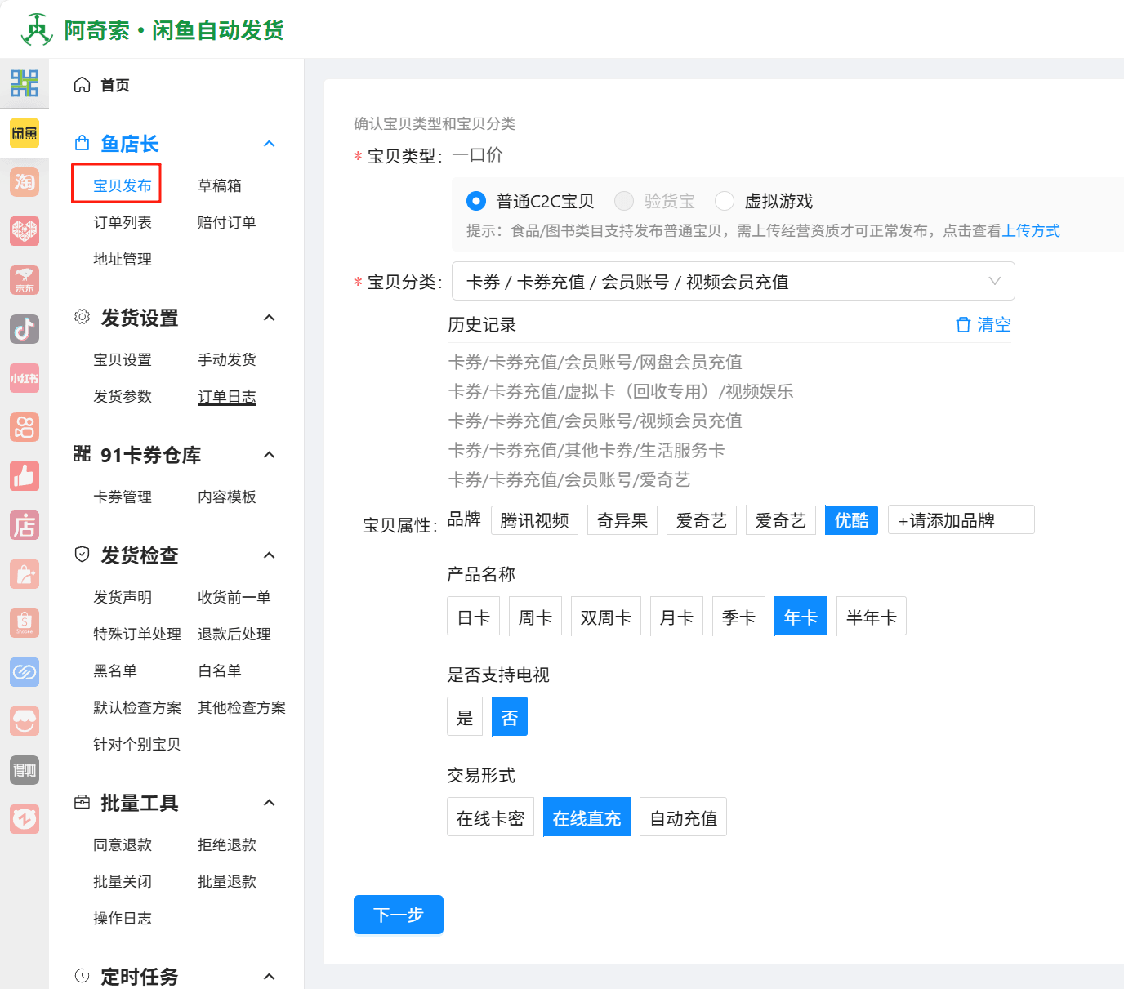Collapse the 批量工具 menu section
1124x989 pixels.
pos(269,802)
